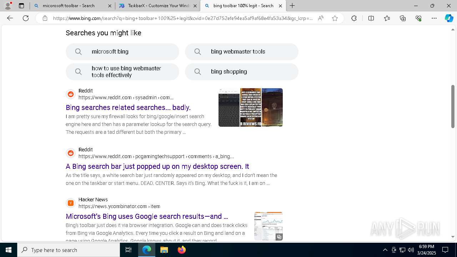The height and width of the screenshot is (257, 457).
Task: Open the clock showing 6:59 PM
Action: point(426,250)
